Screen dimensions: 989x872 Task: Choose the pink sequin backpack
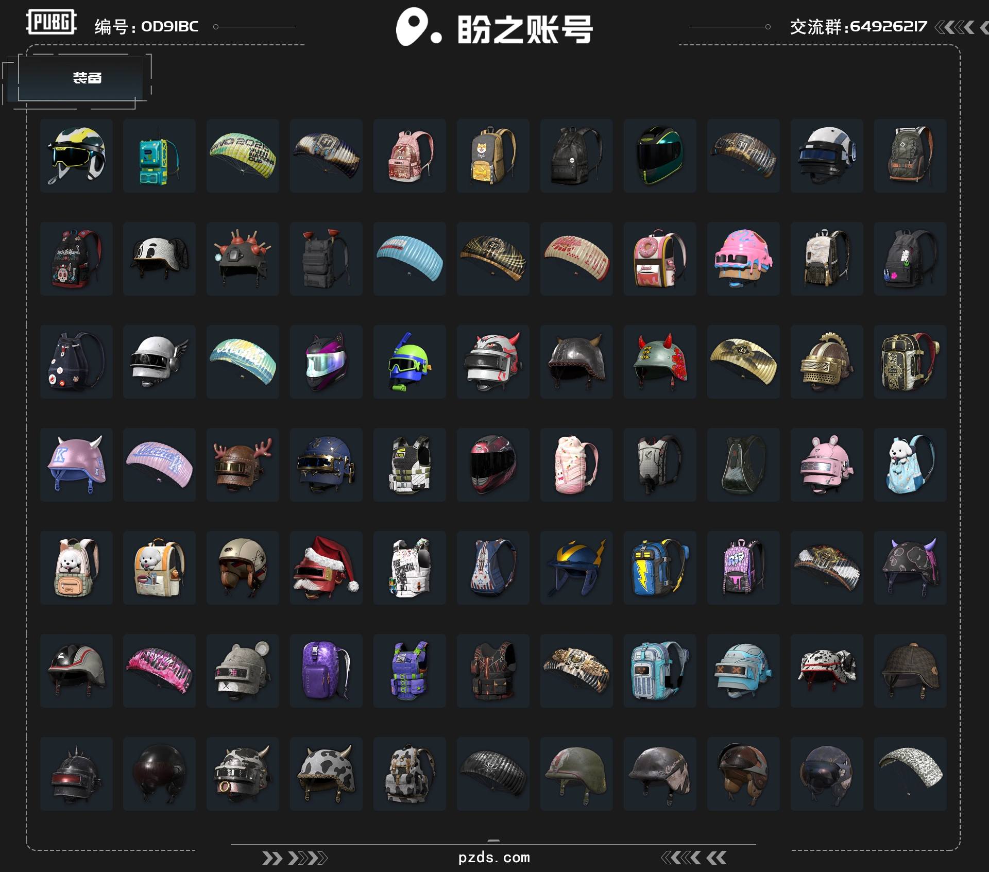pyautogui.click(x=410, y=156)
